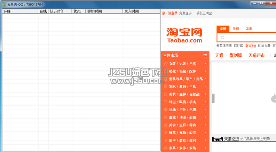This screenshot has width=276, height=152.
Task: Open the 天猫 navigation item
Action: point(219,56)
